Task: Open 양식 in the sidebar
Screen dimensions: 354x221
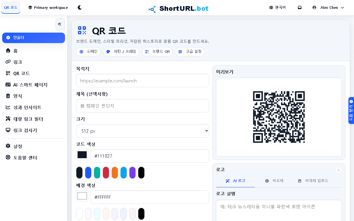Action: (x=33, y=96)
